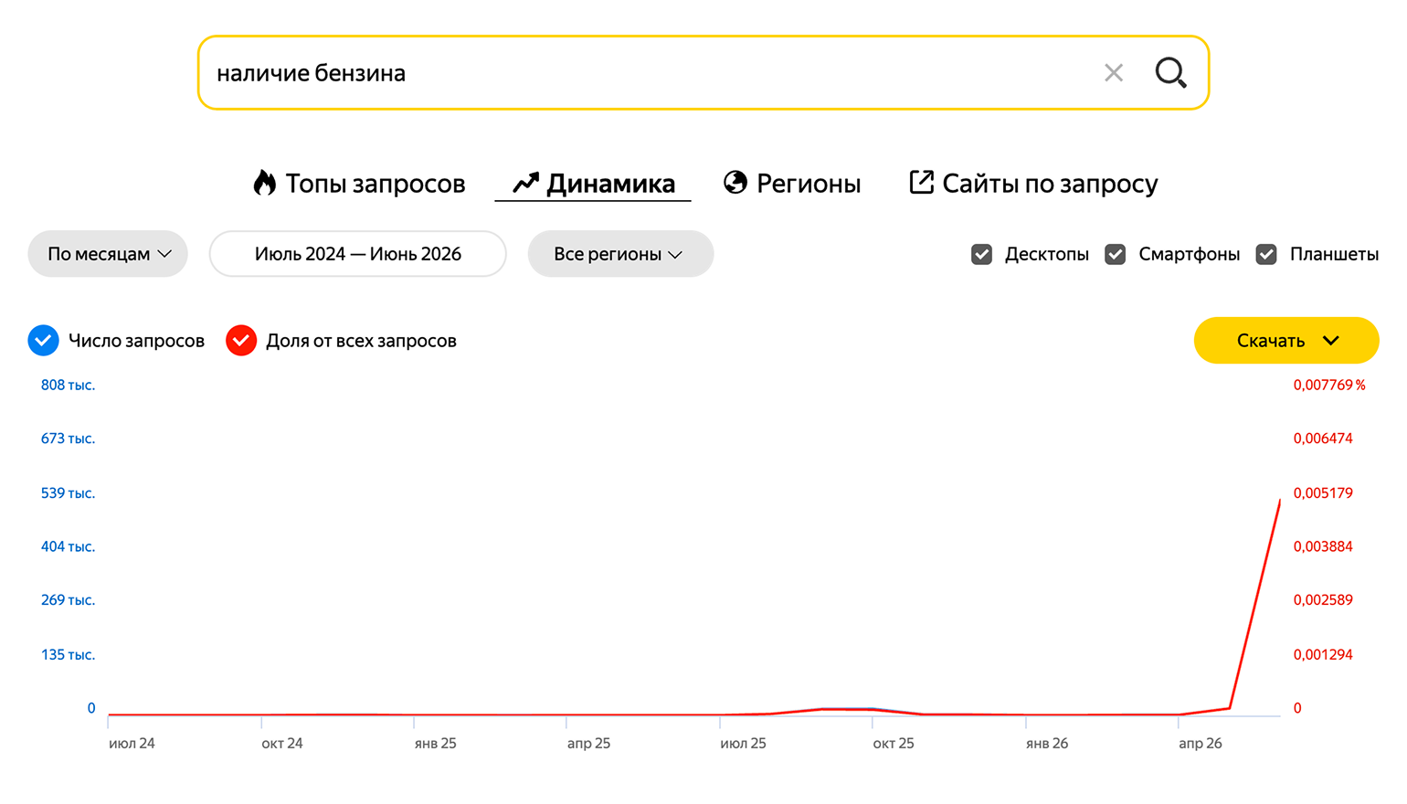The height and width of the screenshot is (804, 1407).
Task: Clear the search query with X icon
Action: [1113, 73]
